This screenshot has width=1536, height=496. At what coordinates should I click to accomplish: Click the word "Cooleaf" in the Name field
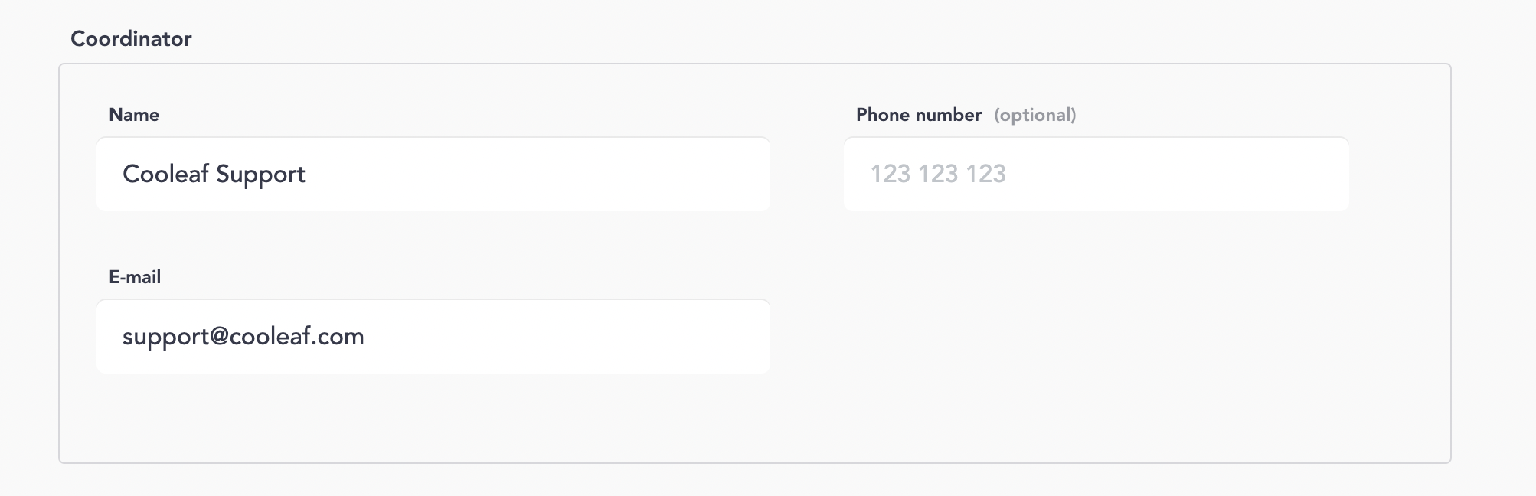point(165,175)
